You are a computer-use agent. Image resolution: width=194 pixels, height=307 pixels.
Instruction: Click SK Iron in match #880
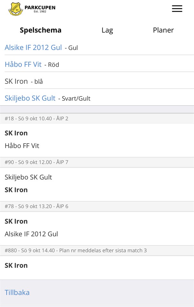(x=16, y=265)
